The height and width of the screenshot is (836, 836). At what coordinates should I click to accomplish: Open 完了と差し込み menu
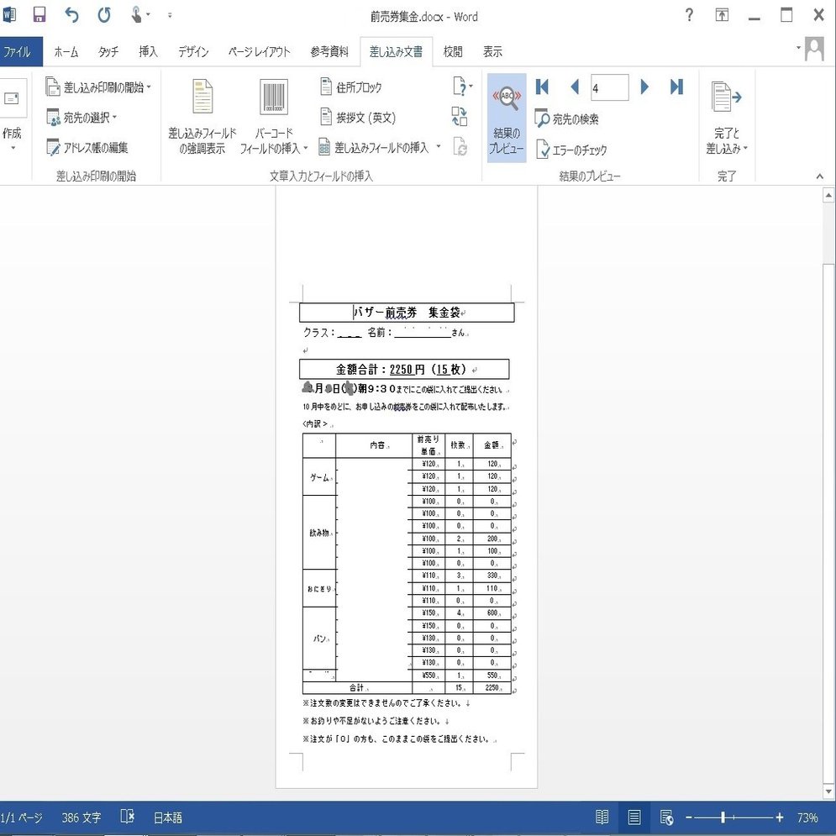coord(727,118)
